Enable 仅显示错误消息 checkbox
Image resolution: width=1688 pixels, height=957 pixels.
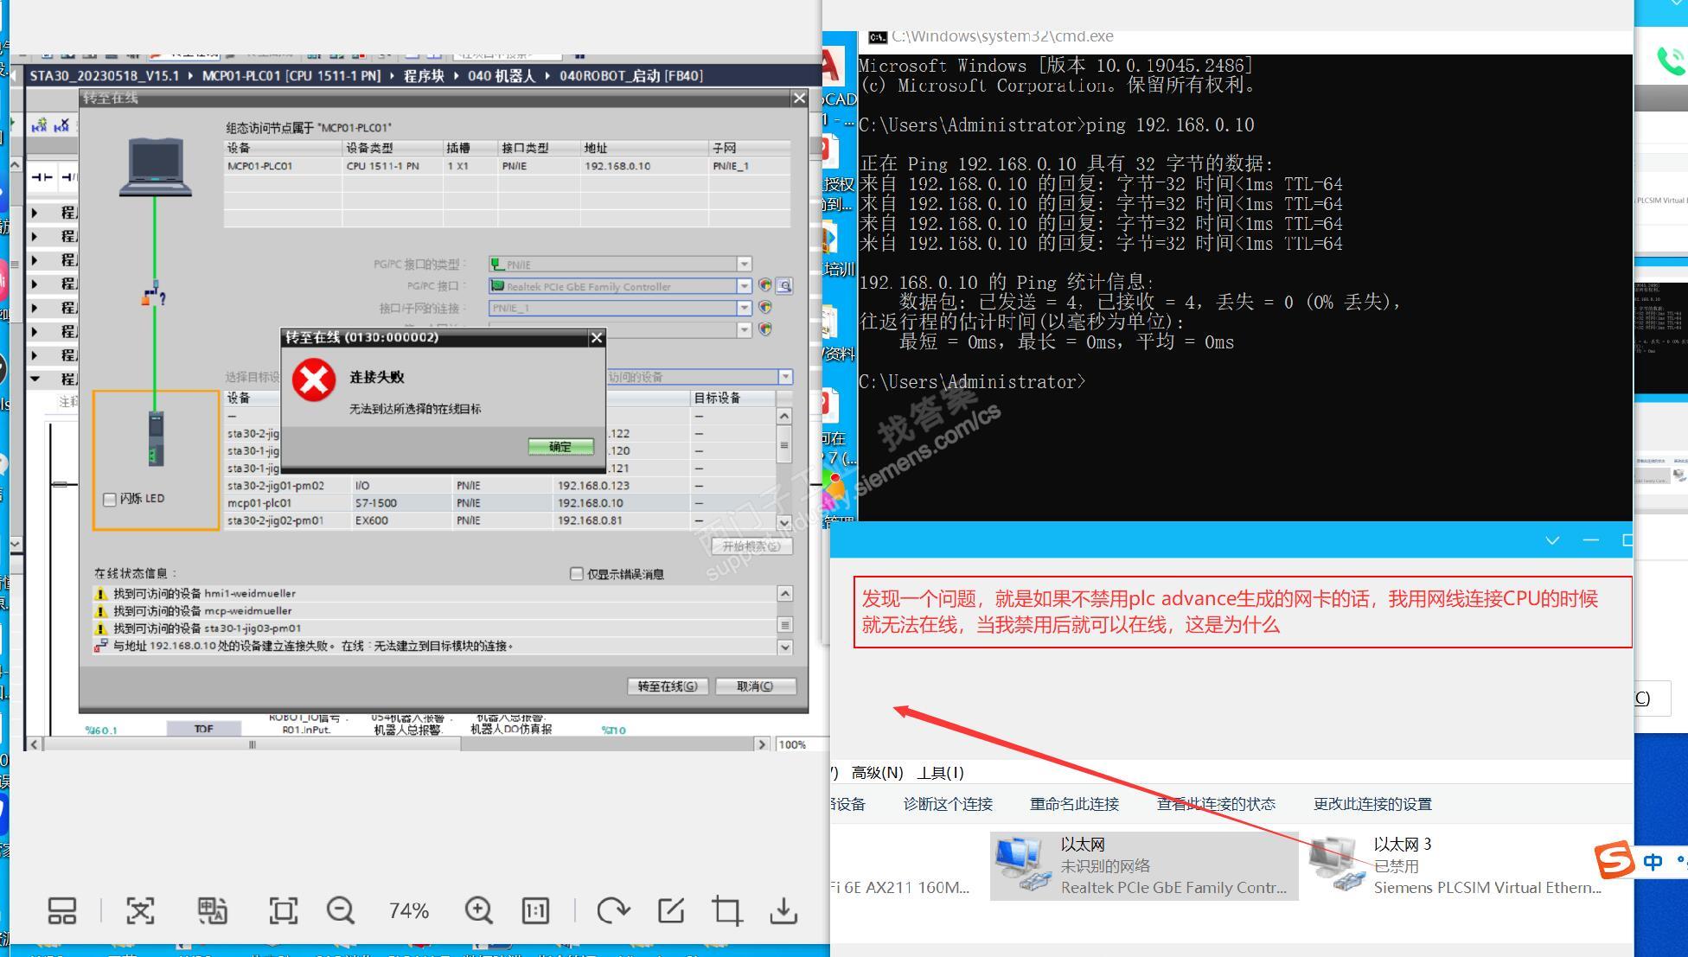577,574
